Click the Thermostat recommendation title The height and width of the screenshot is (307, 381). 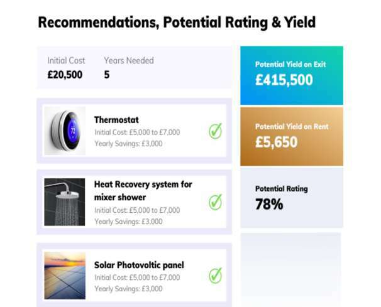(116, 120)
